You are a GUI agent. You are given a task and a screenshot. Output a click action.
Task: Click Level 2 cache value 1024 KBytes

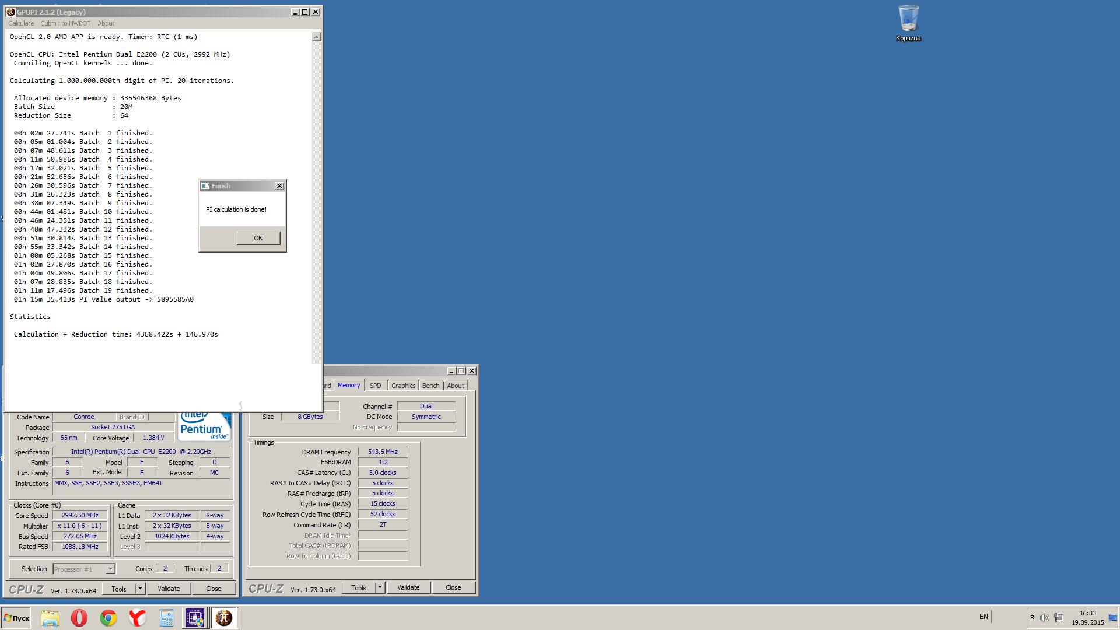point(172,536)
